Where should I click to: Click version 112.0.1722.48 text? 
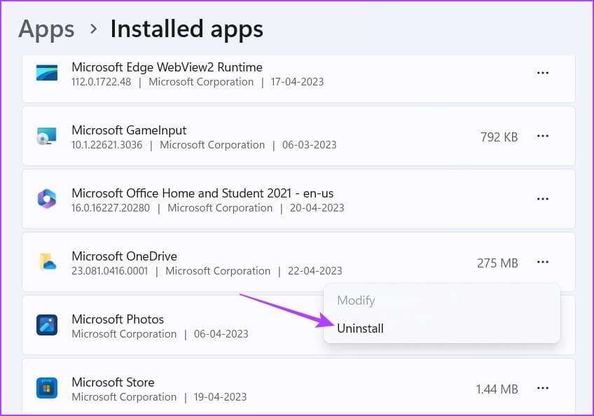[101, 82]
